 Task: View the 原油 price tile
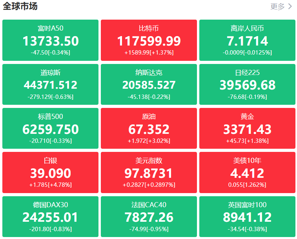coord(149,128)
